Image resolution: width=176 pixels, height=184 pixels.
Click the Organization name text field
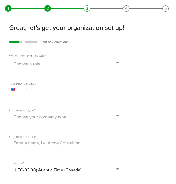coord(65,143)
